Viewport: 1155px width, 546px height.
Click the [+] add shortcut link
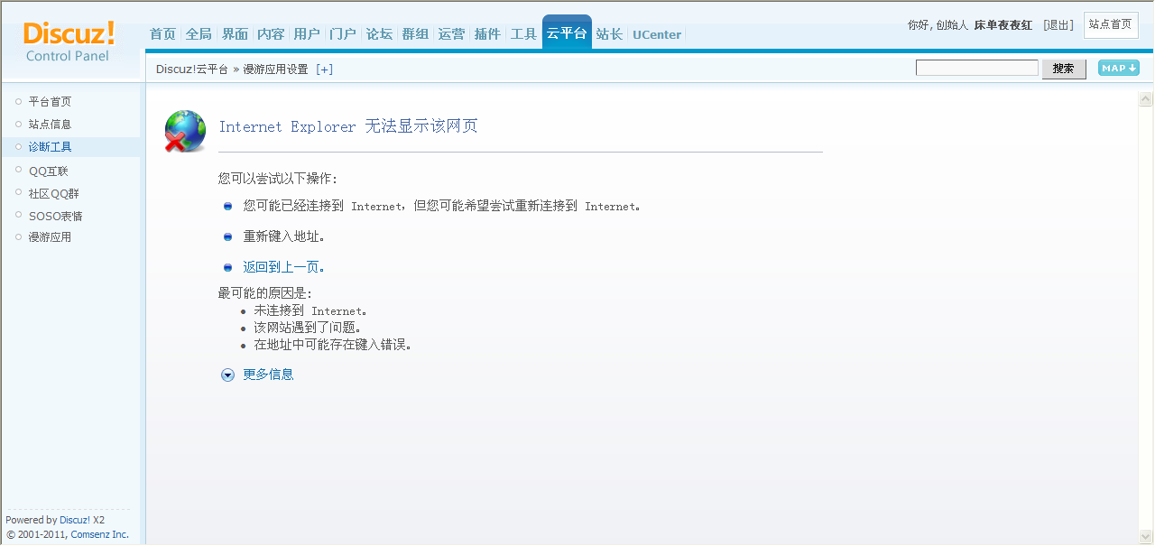(324, 69)
